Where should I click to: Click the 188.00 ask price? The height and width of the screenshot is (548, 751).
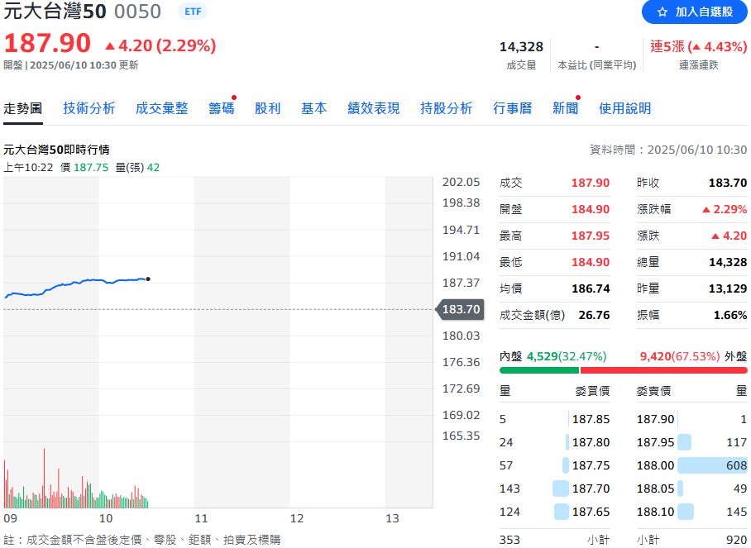[x=655, y=465]
